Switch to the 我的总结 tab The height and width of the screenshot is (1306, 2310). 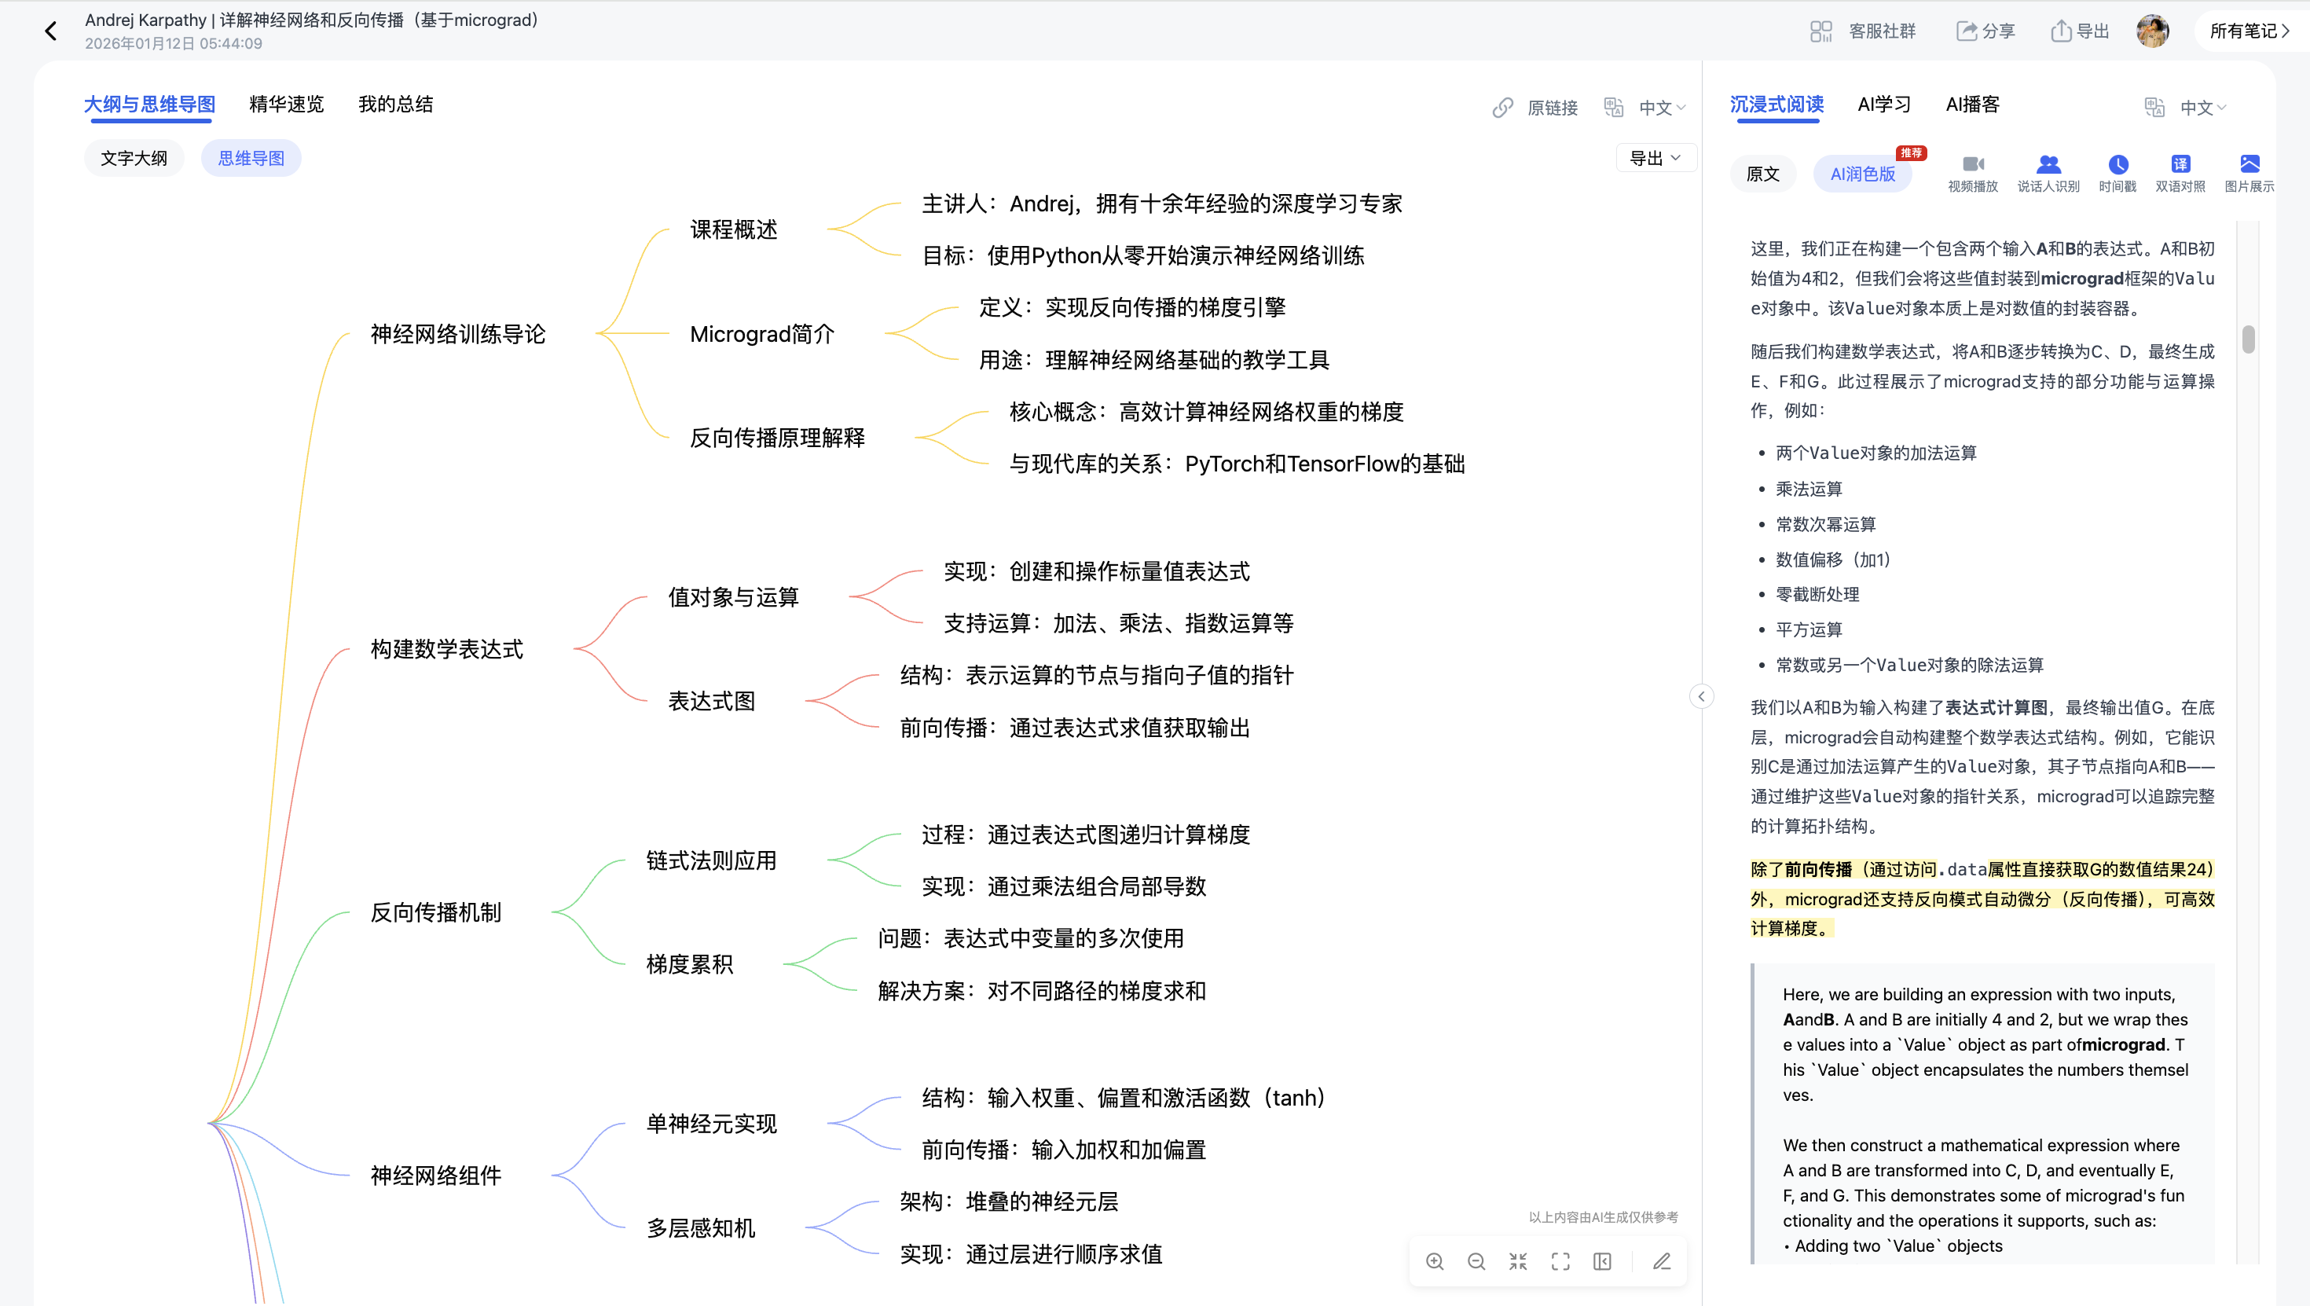pos(395,104)
